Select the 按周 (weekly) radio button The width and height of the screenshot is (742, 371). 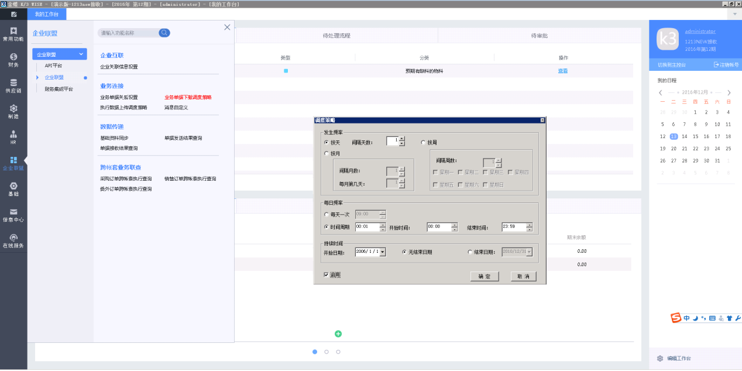pos(423,142)
